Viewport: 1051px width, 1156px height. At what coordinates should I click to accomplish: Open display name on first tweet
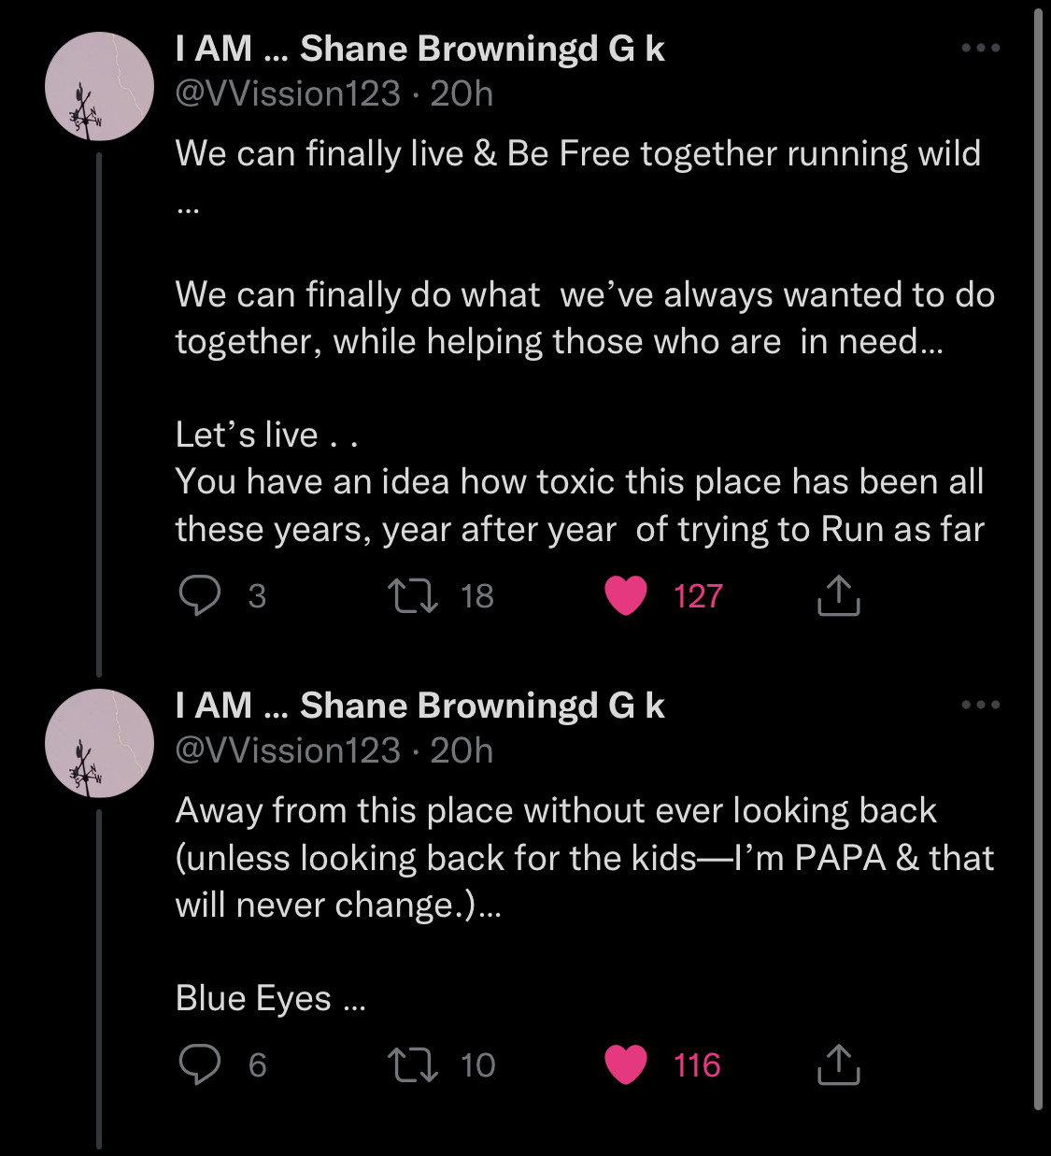tap(419, 49)
